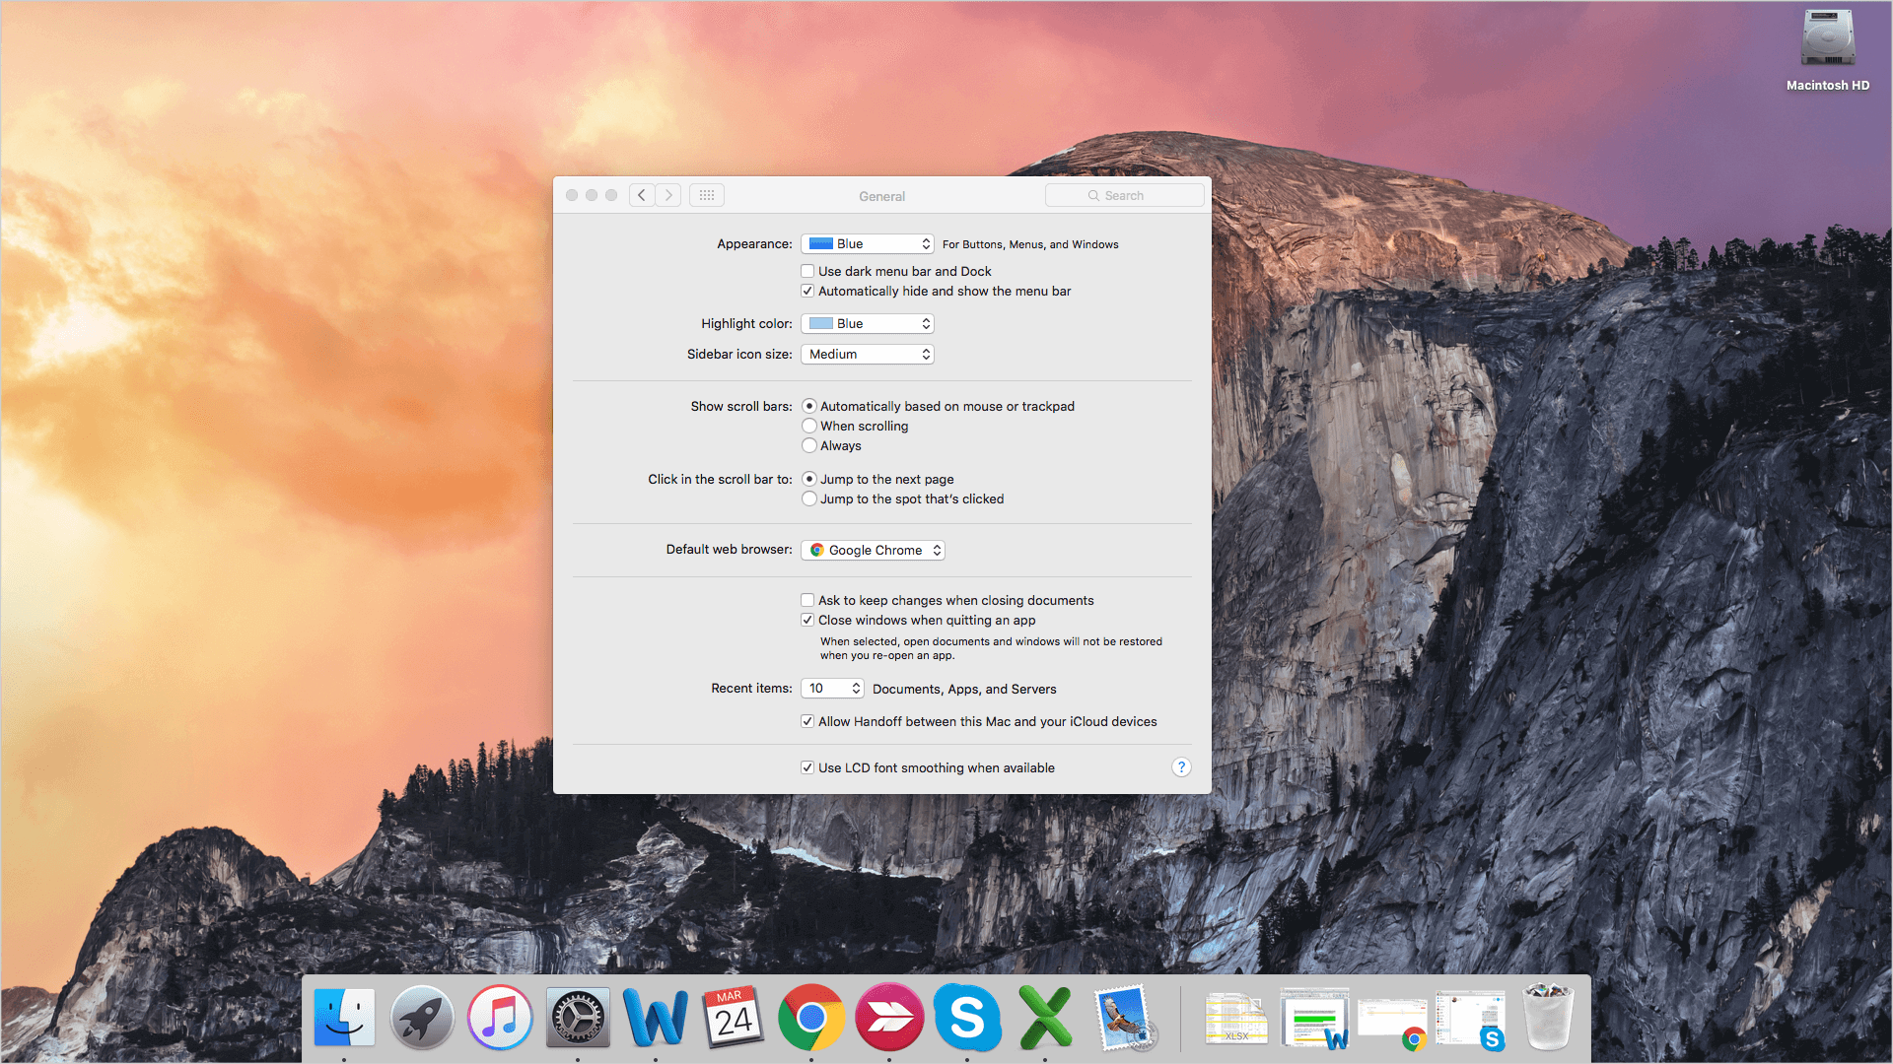
Task: Enable Automatically hide and show menu bar
Action: 807,291
